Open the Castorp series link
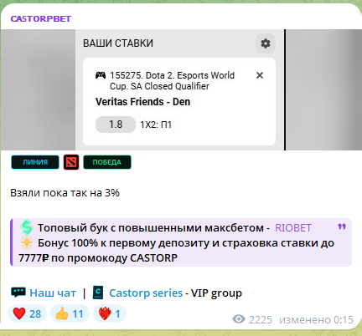The width and height of the screenshot is (362, 336). click(146, 293)
